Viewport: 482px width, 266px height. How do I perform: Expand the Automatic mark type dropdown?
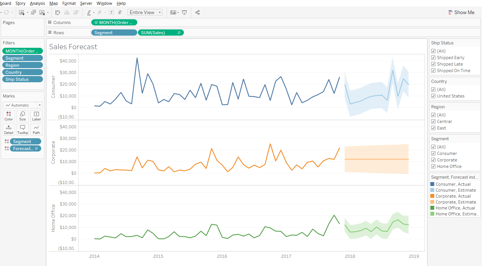pos(40,105)
